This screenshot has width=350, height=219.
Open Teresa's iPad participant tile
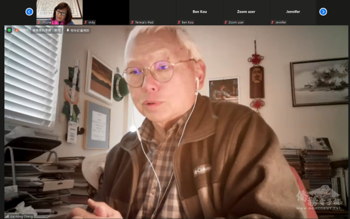[x=153, y=12]
